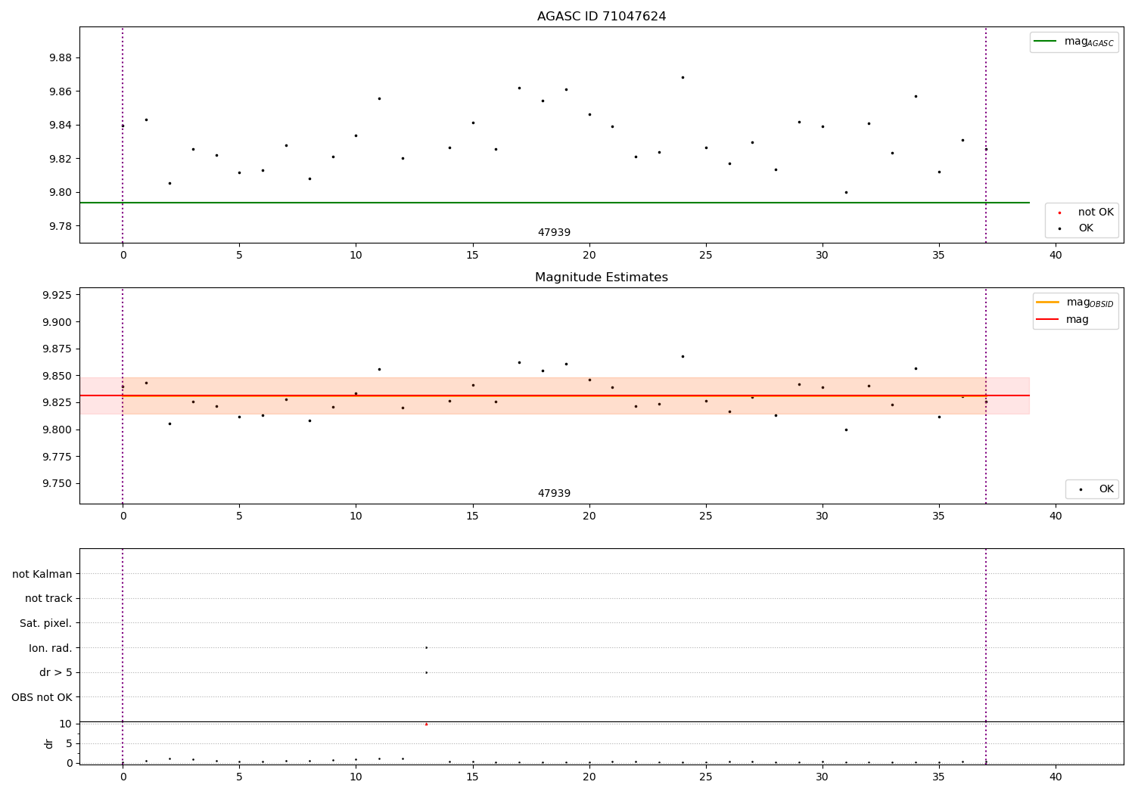Select the mag OBSID legend entry
Screen dimensions: 1135x794
(1074, 303)
